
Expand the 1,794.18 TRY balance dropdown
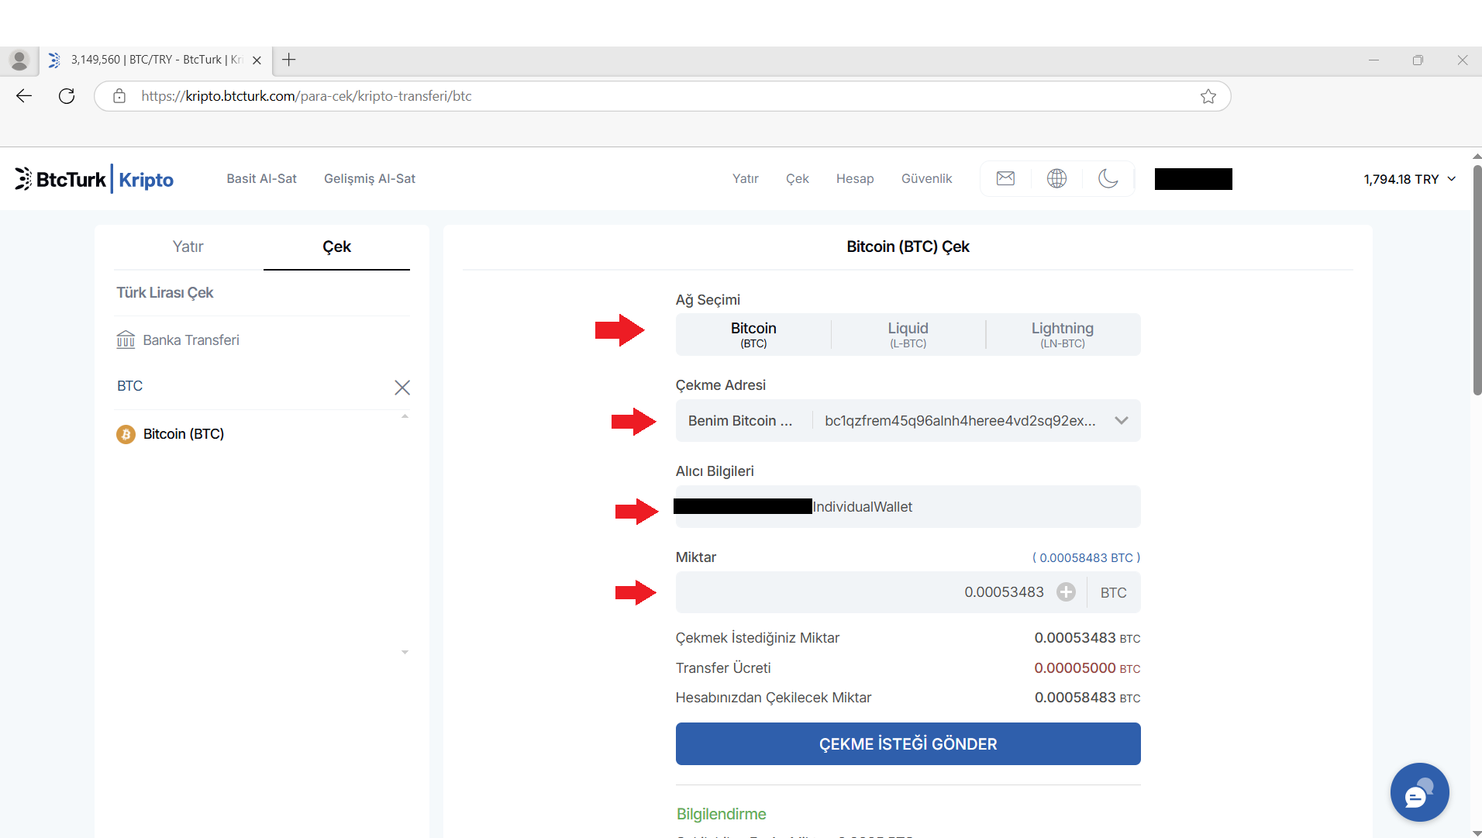(x=1409, y=179)
